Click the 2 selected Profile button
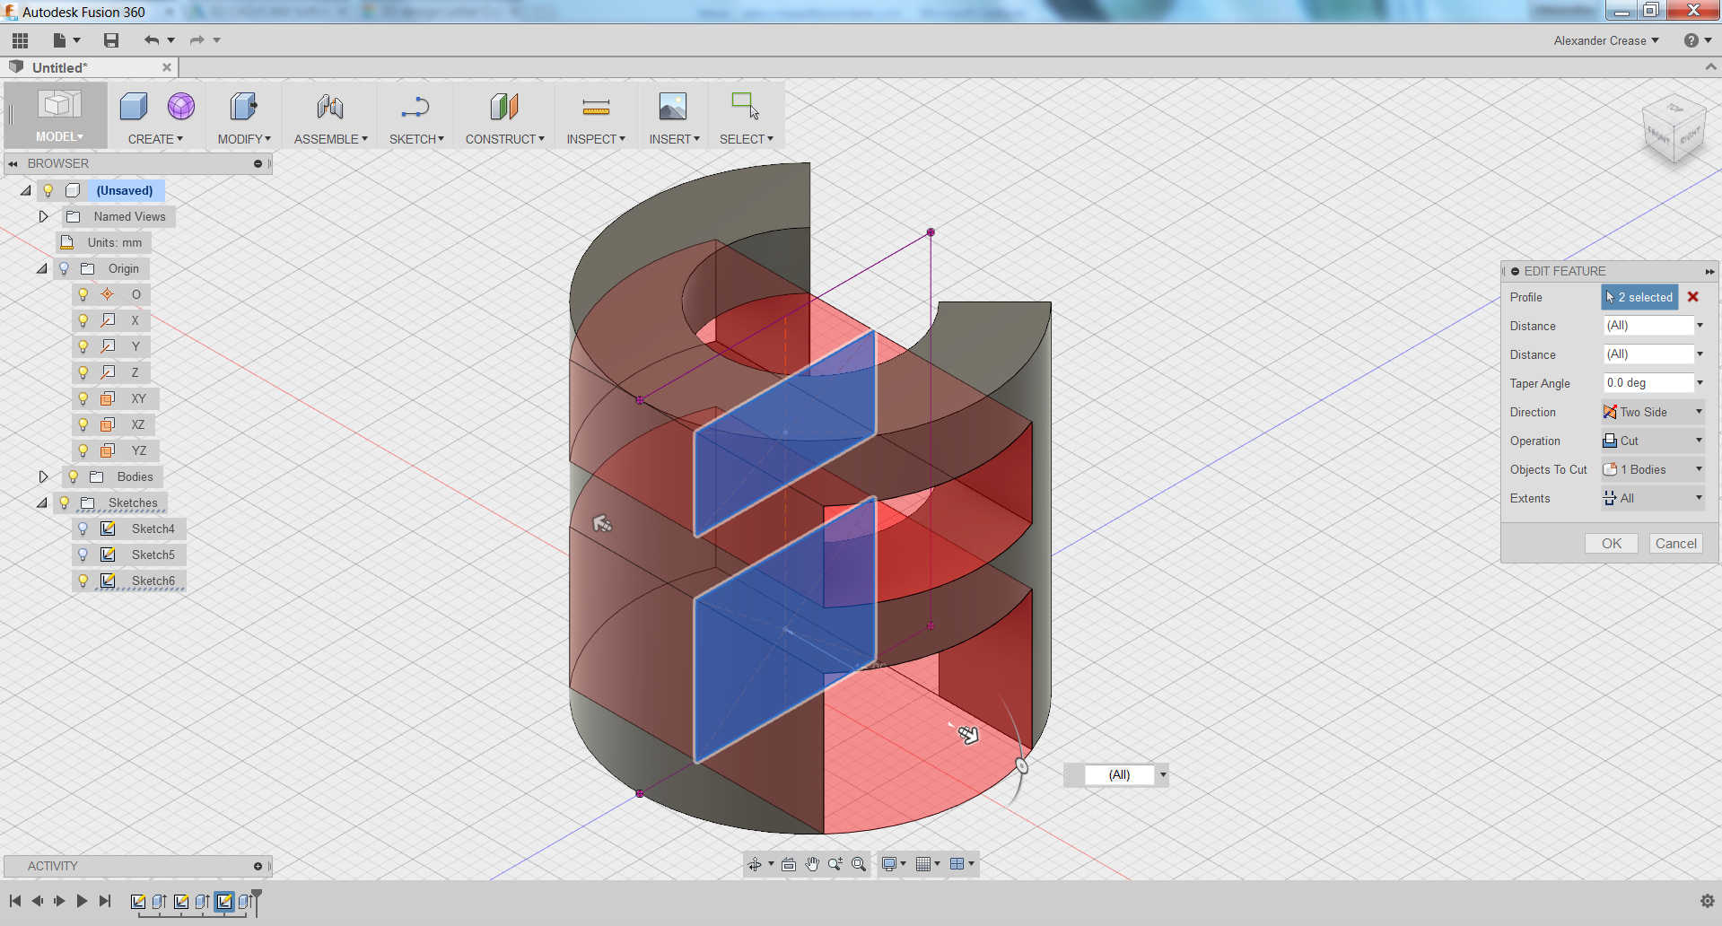 point(1639,297)
